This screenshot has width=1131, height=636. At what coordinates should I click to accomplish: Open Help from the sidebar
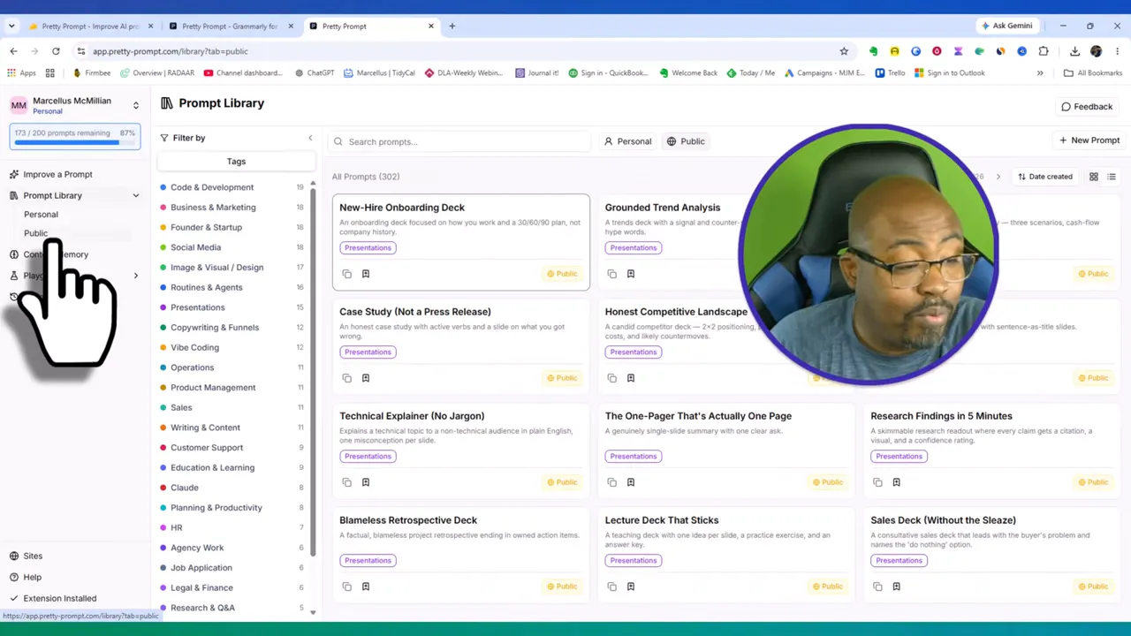click(32, 577)
